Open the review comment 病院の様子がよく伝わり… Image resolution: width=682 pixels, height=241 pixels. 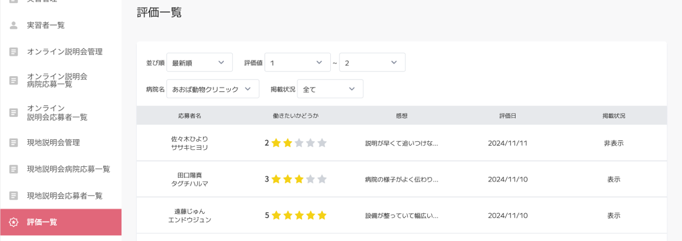[x=402, y=179]
